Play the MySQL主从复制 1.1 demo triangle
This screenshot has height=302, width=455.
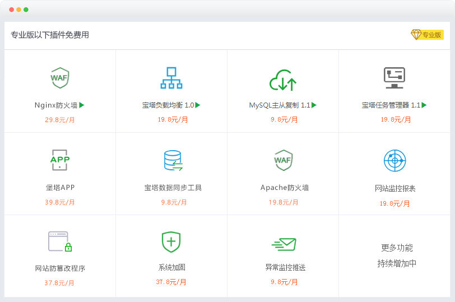pos(314,105)
